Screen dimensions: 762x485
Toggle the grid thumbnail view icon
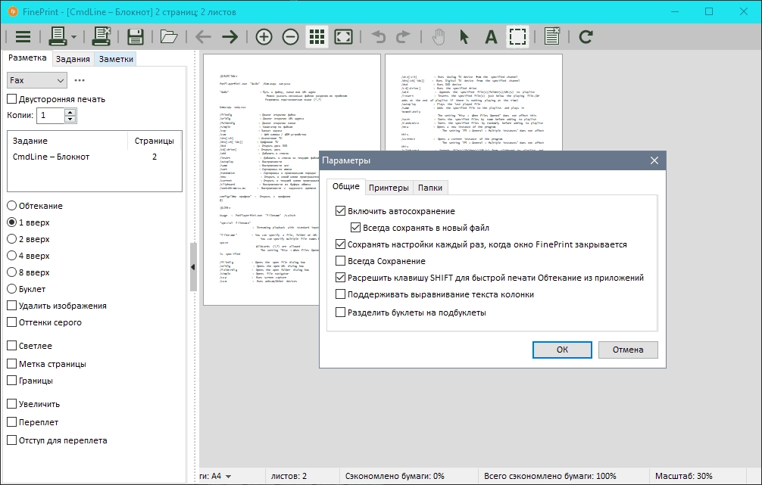click(x=317, y=37)
